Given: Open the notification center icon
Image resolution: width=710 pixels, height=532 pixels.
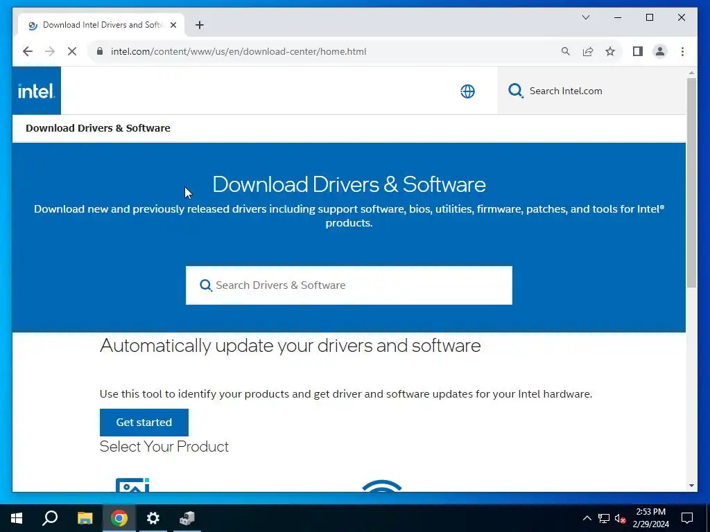Looking at the screenshot, I should coord(687,518).
